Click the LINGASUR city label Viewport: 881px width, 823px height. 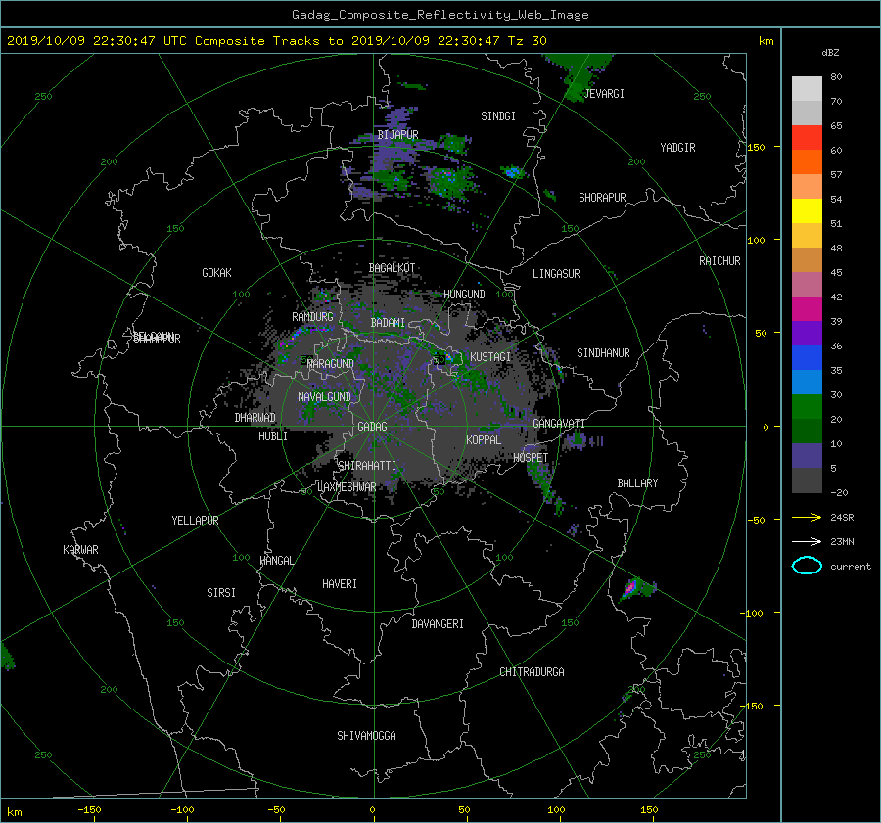point(556,274)
